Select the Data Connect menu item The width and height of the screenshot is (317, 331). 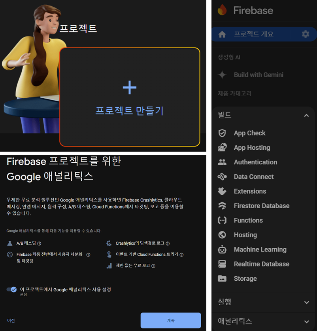click(x=254, y=177)
